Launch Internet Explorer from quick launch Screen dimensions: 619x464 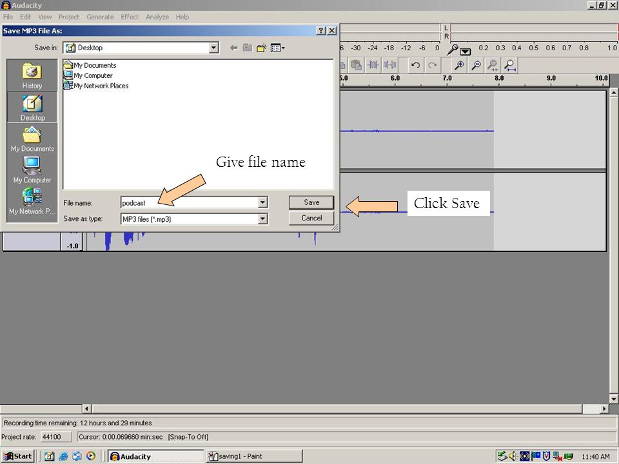coord(63,456)
